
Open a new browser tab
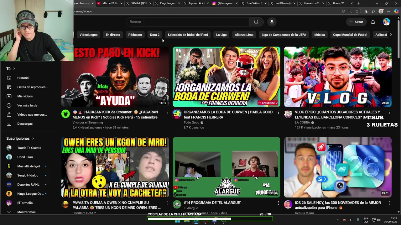pos(358,3)
